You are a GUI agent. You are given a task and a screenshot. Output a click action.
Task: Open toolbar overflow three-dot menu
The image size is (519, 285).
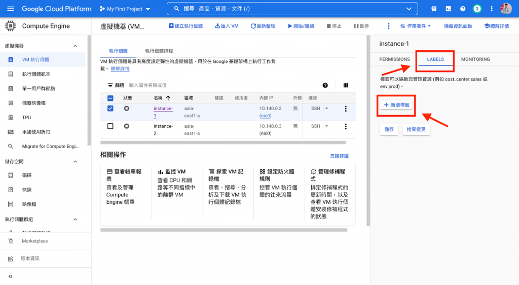(x=389, y=26)
